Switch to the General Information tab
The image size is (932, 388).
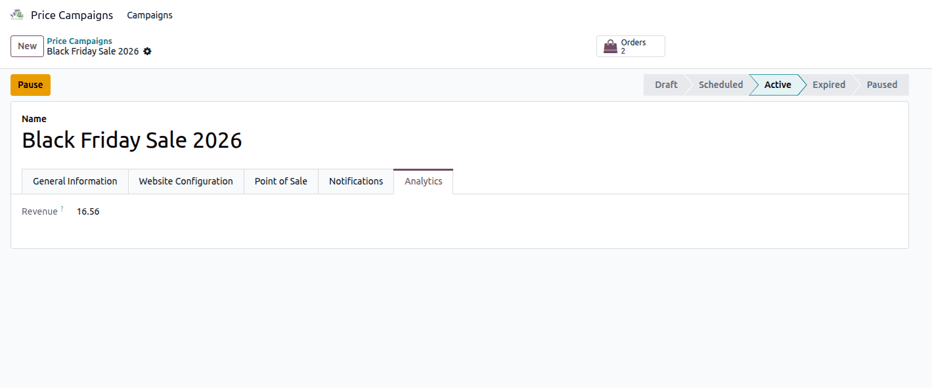click(x=75, y=181)
